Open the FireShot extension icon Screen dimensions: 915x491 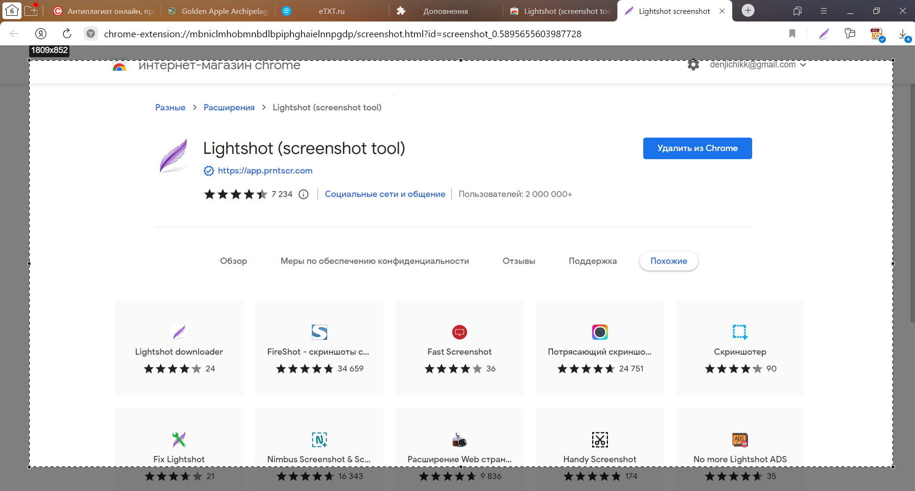pos(319,332)
